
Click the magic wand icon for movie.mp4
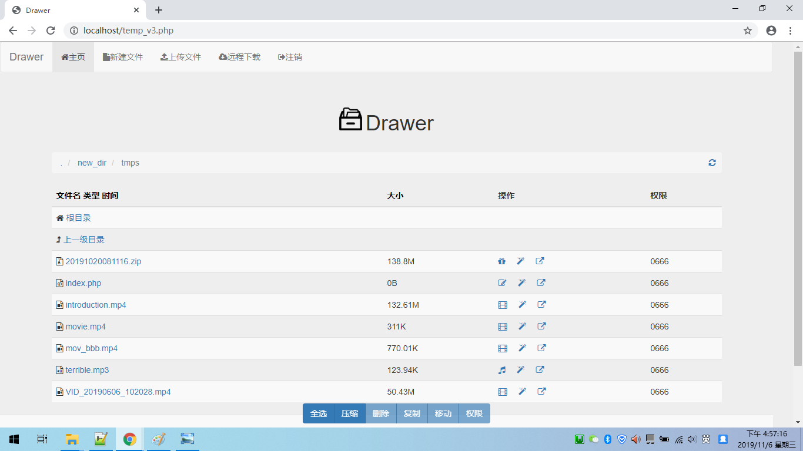522,327
